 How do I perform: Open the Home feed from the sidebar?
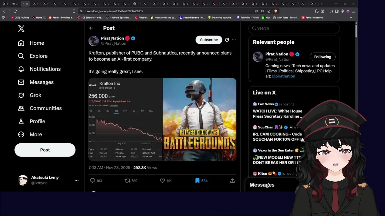(31, 43)
